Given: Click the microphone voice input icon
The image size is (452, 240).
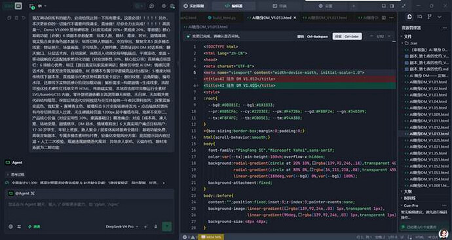Looking at the screenshot, I should pyautogui.click(x=156, y=227).
